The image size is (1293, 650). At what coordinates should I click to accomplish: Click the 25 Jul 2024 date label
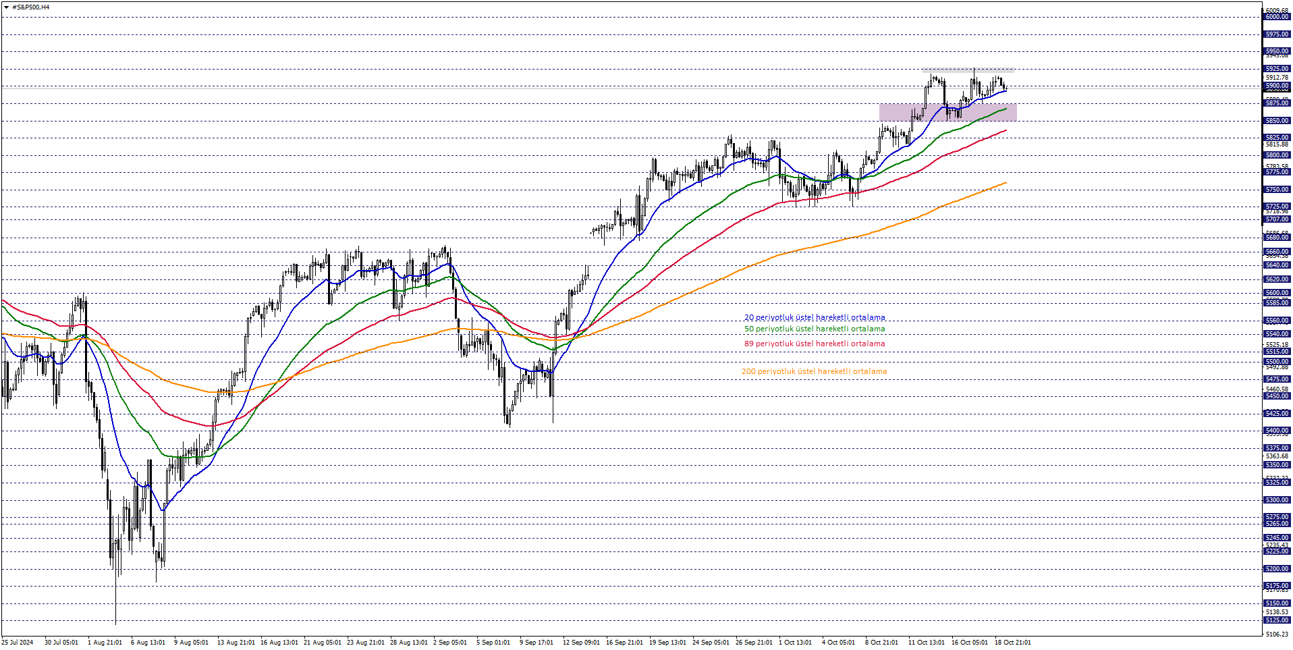tap(18, 643)
